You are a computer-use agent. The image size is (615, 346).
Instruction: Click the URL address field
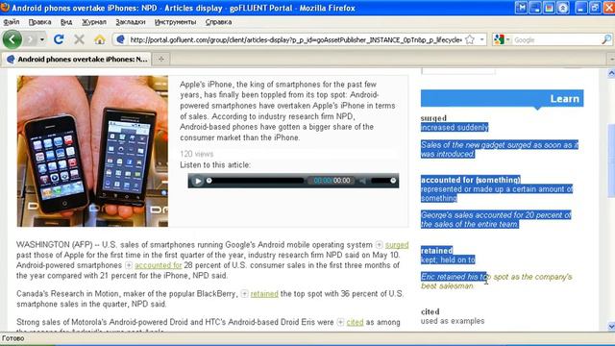[296, 39]
